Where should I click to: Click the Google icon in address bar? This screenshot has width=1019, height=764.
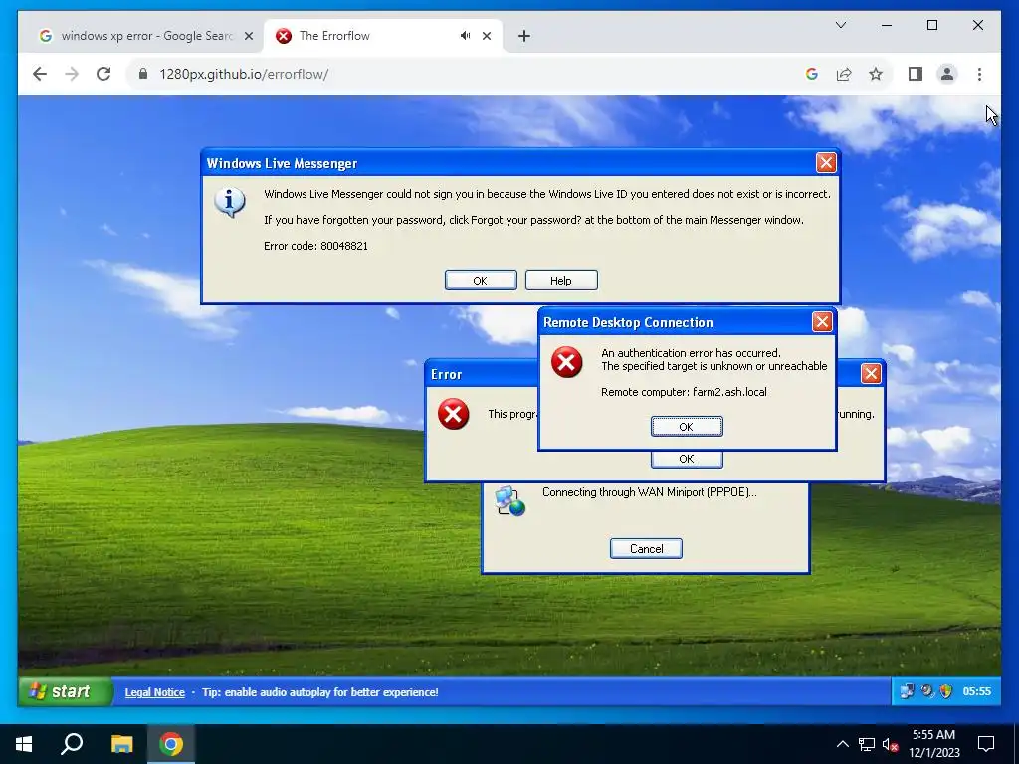click(x=812, y=74)
